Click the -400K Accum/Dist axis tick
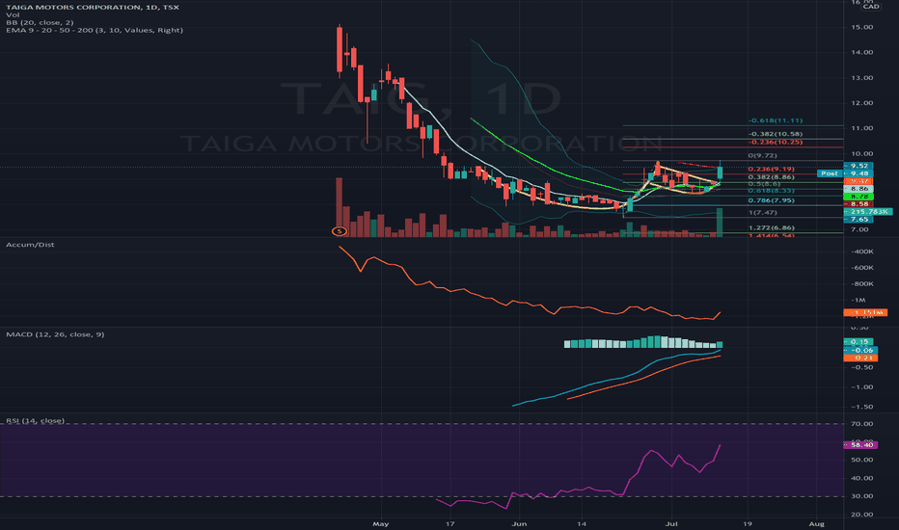899x530 pixels. [x=861, y=252]
